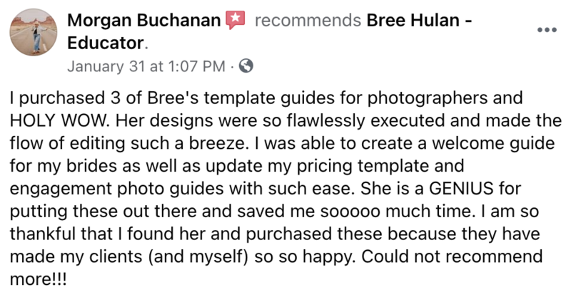Image resolution: width=571 pixels, height=297 pixels.
Task: Click the word photographers in the review
Action: coord(427,98)
